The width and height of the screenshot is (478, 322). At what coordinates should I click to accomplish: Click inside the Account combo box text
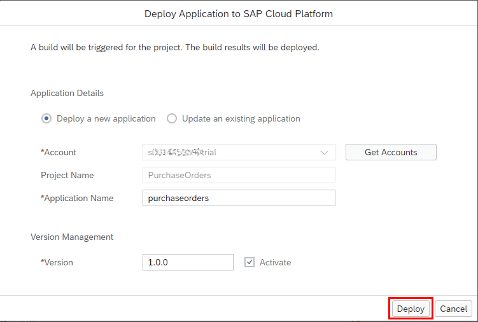click(x=229, y=153)
